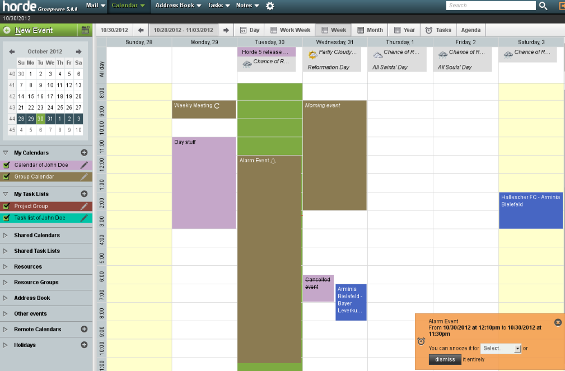This screenshot has width=565, height=371.
Task: Open the Mail menu
Action: coord(95,6)
